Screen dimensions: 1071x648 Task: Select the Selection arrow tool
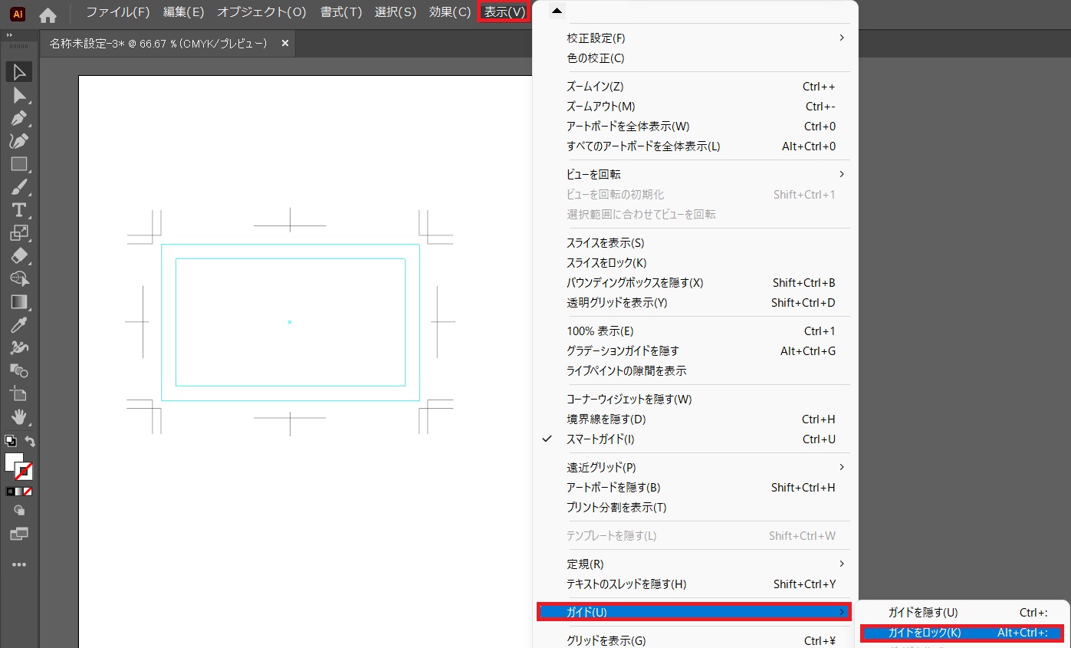[19, 72]
